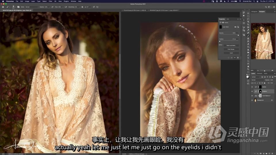Select the Zoom tool
The width and height of the screenshot is (276, 155).
248,69
